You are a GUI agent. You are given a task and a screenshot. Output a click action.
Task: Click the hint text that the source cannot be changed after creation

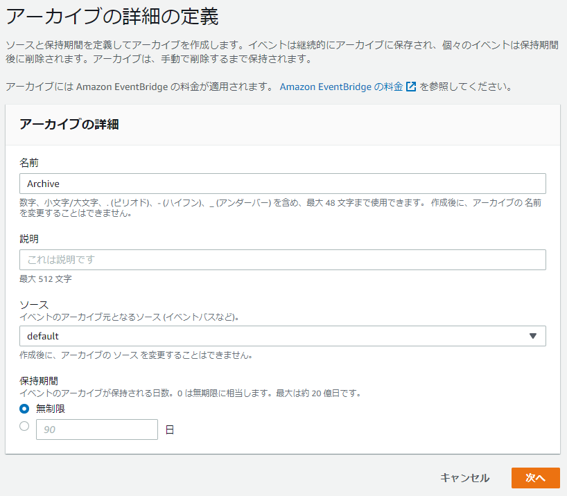click(x=136, y=355)
